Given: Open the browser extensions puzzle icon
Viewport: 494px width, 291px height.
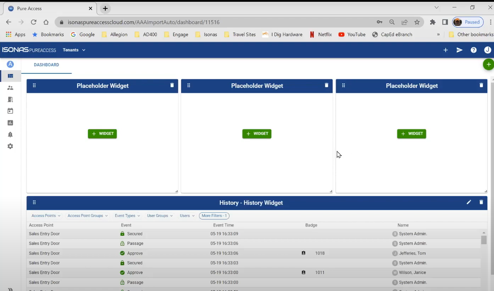Looking at the screenshot, I should pos(433,22).
